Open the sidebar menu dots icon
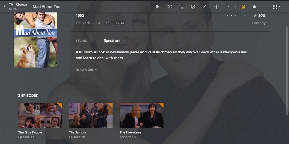Screen dimensions: 289x144 point(4,7)
